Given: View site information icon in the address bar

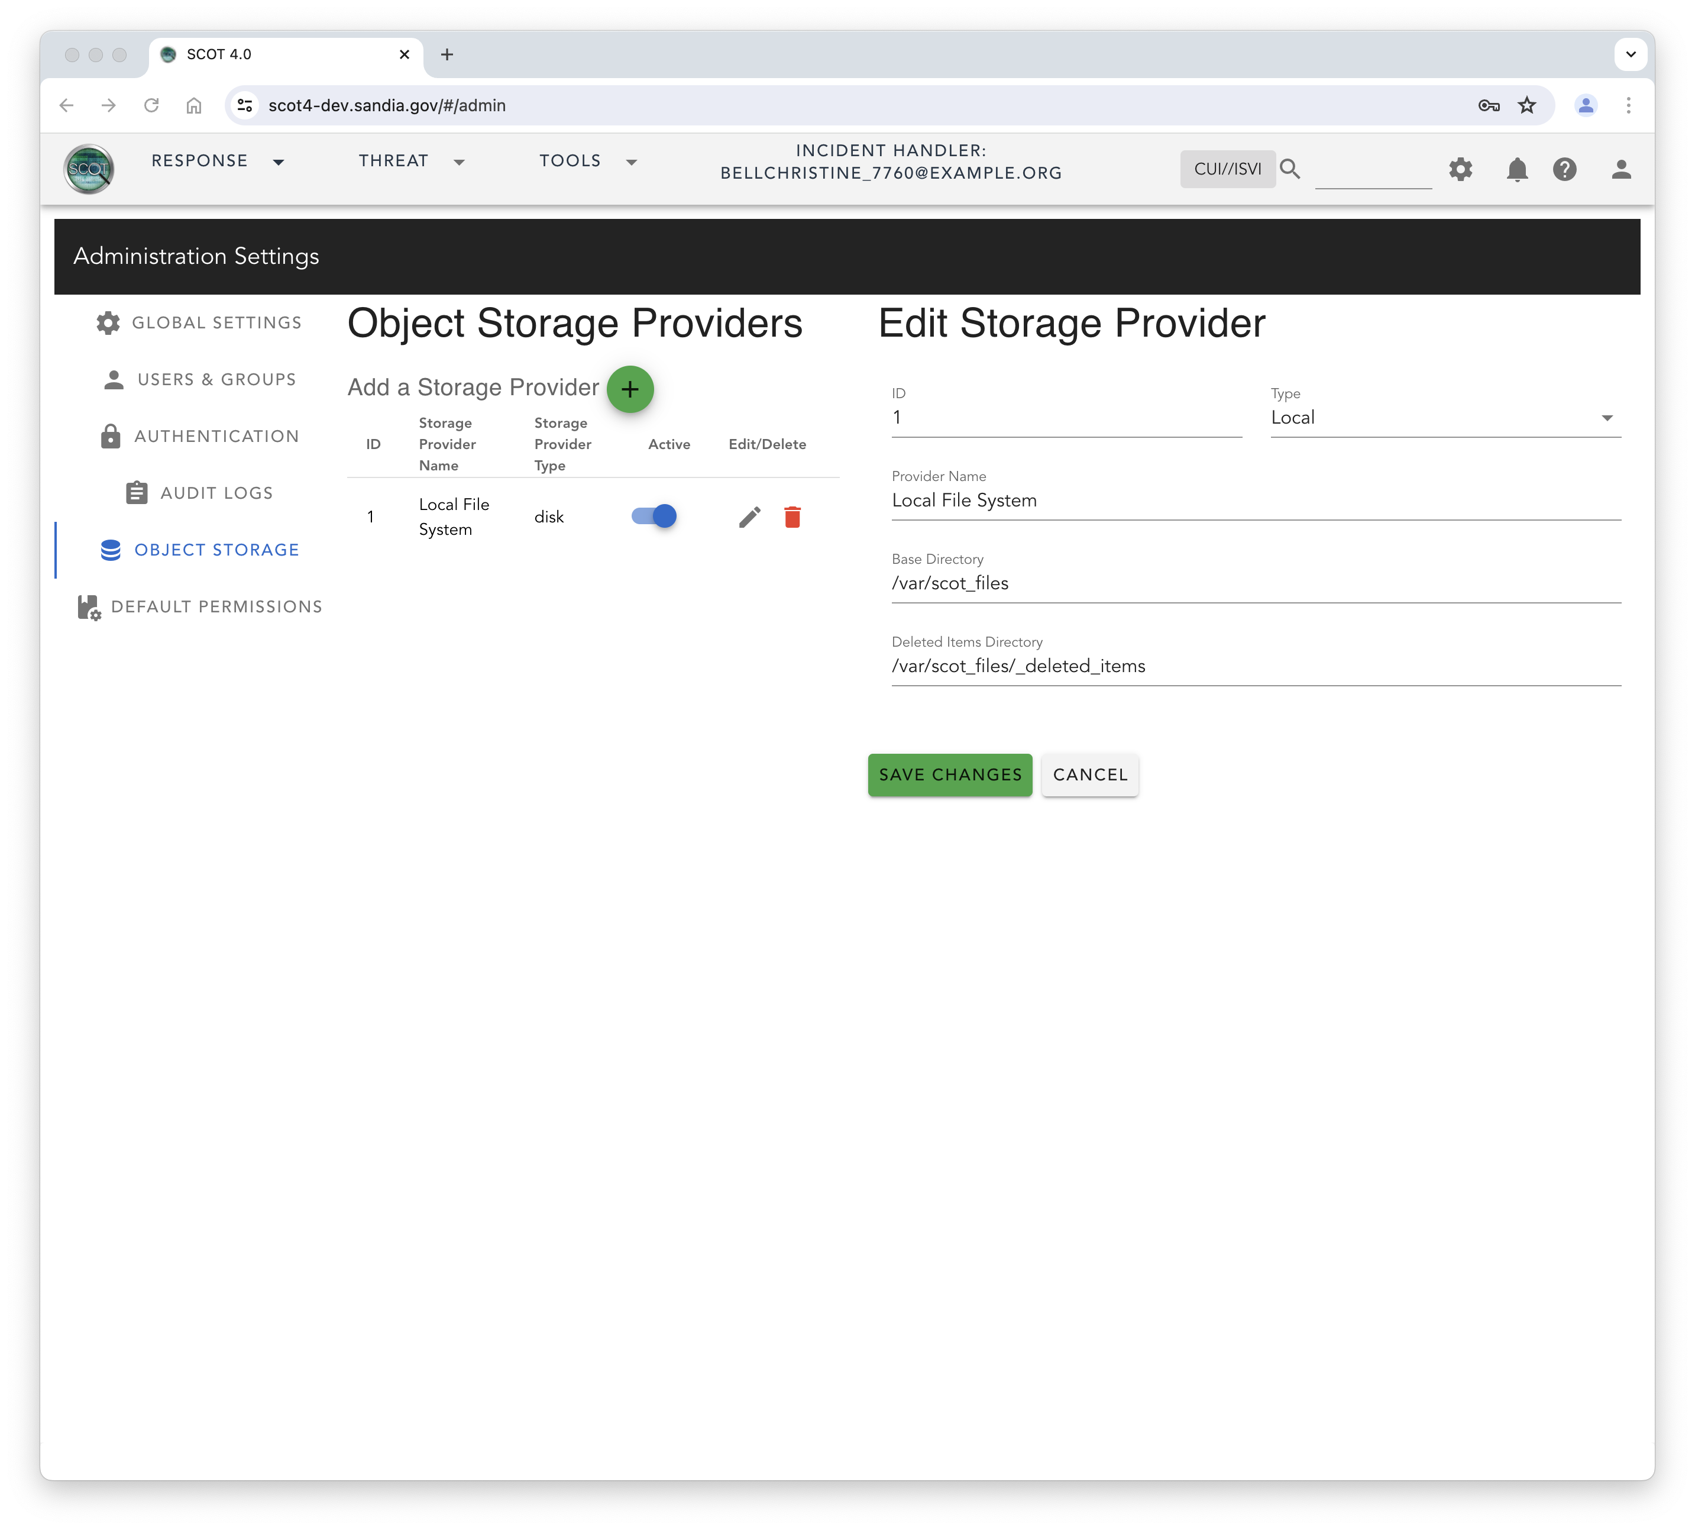Looking at the screenshot, I should [245, 105].
